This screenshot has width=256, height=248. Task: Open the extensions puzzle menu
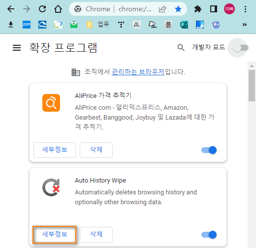(198, 9)
